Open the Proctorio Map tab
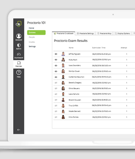Image resolution: width=135 pixels, height=159 pixels. pyautogui.click(x=104, y=33)
